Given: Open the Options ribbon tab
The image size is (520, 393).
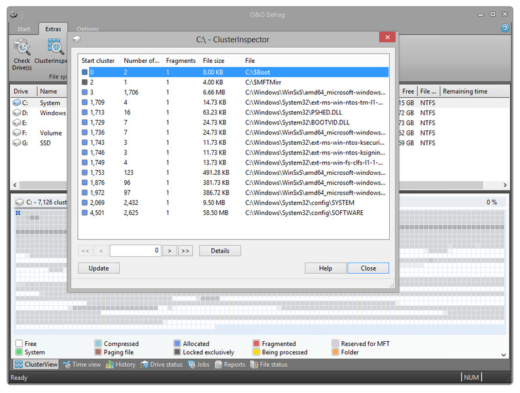Looking at the screenshot, I should [88, 29].
